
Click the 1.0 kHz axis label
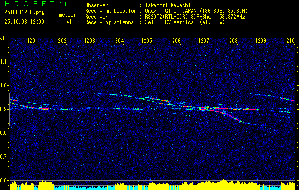point(4,85)
